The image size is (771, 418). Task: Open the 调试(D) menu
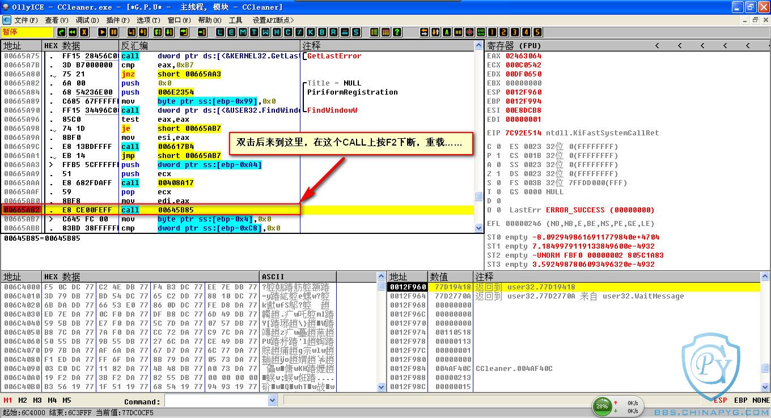(87, 20)
